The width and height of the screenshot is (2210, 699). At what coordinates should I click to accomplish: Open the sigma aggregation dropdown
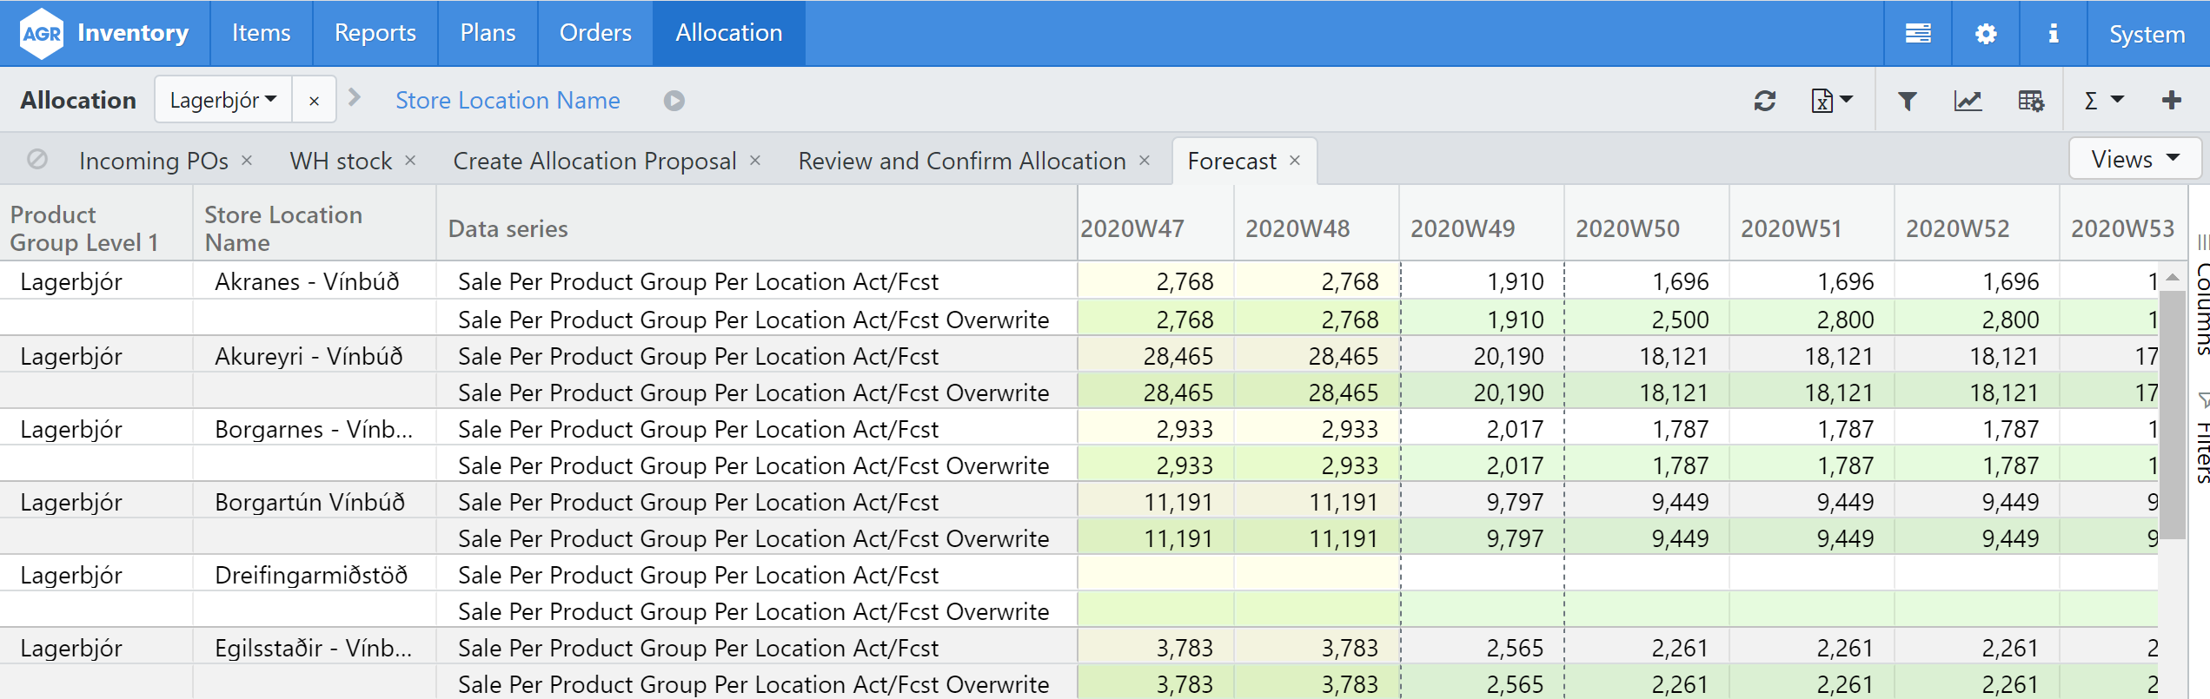2103,101
